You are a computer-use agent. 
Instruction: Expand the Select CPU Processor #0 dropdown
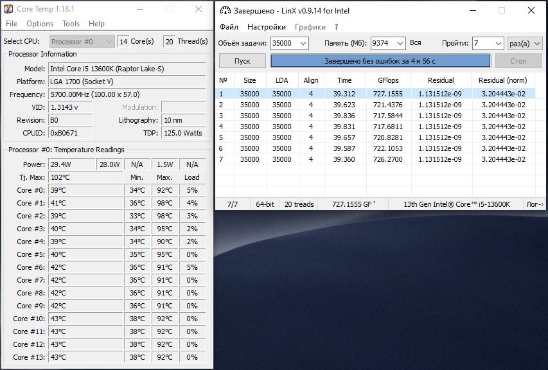point(82,42)
